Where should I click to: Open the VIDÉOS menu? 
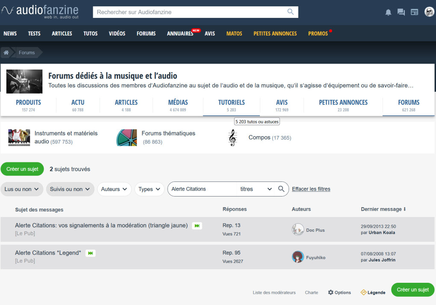pos(117,34)
